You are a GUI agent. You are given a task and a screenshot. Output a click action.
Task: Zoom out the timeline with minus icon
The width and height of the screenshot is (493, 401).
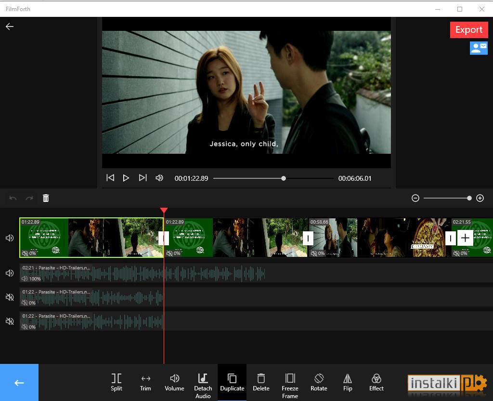415,198
